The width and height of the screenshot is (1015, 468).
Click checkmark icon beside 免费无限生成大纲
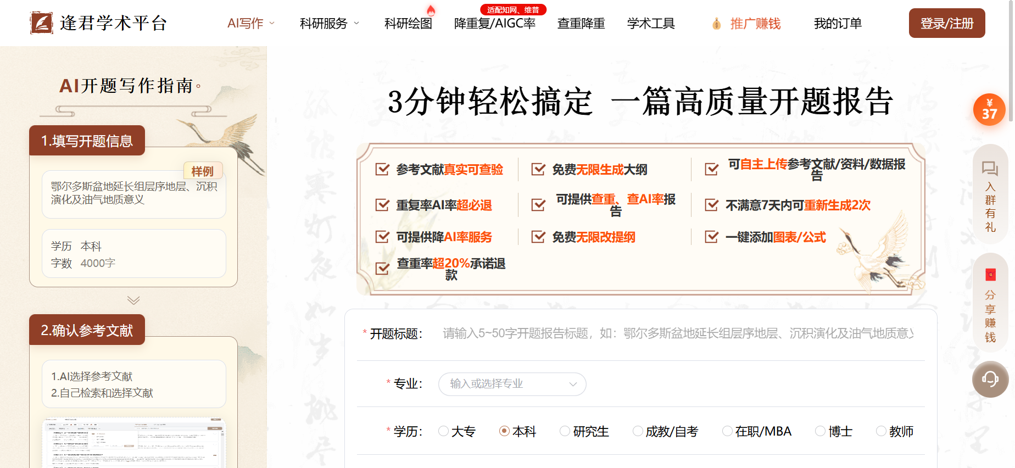538,169
